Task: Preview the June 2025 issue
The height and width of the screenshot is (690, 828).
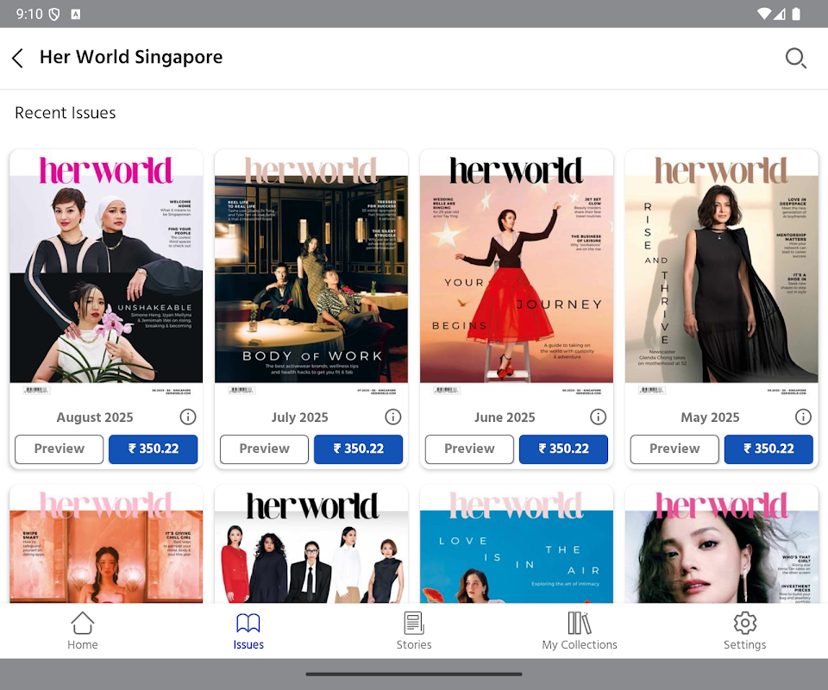Action: point(469,449)
